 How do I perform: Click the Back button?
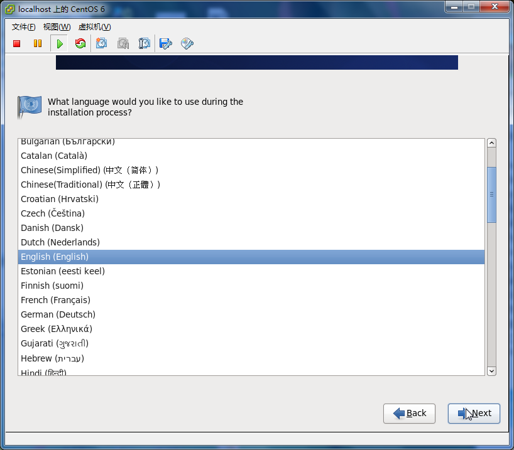pos(409,413)
